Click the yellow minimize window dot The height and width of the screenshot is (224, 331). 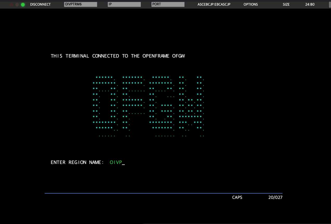17,5
